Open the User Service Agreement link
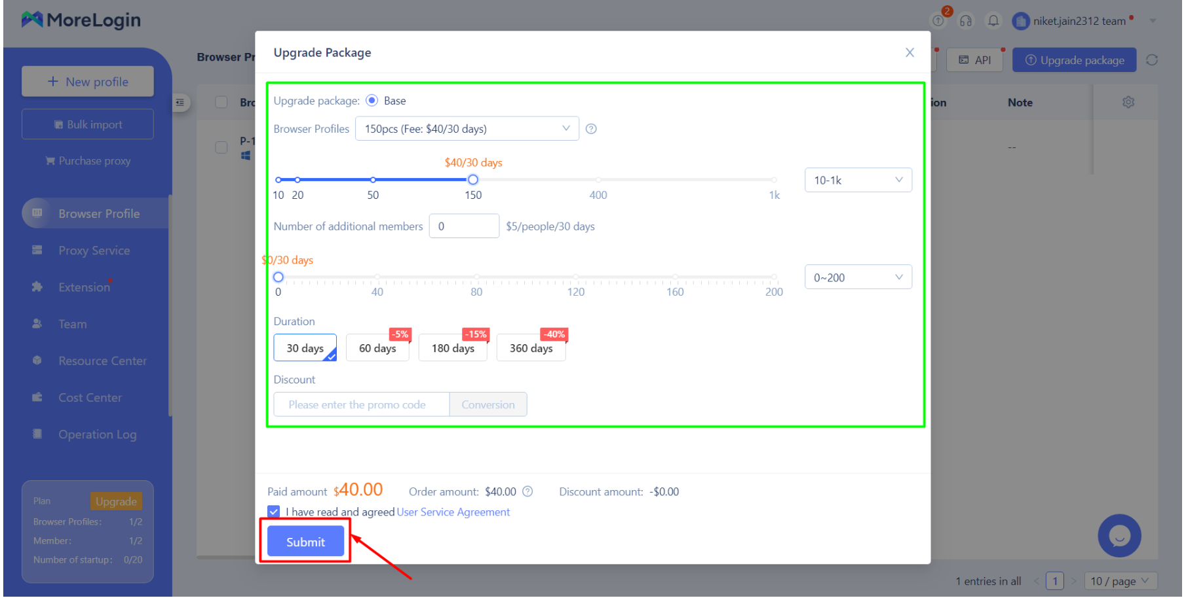The image size is (1186, 598). (x=453, y=512)
